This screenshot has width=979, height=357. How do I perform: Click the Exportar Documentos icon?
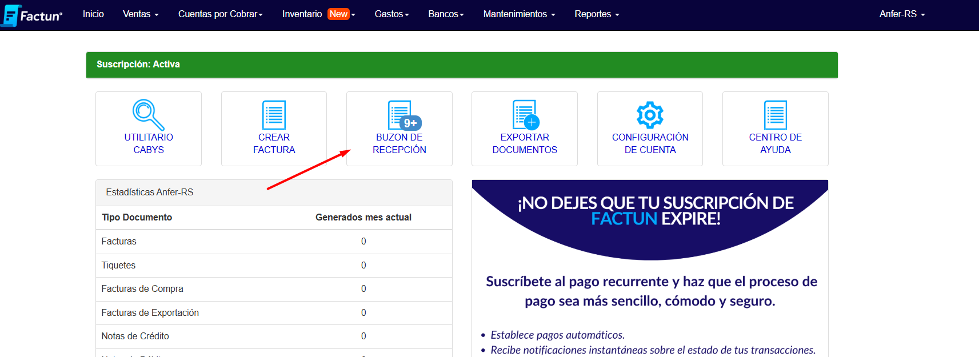(x=526, y=115)
